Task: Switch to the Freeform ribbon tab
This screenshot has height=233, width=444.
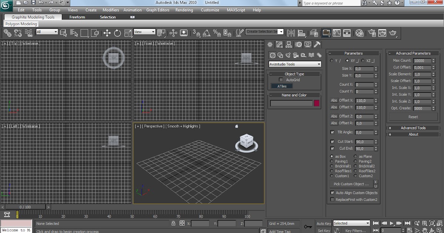Action: tap(77, 17)
